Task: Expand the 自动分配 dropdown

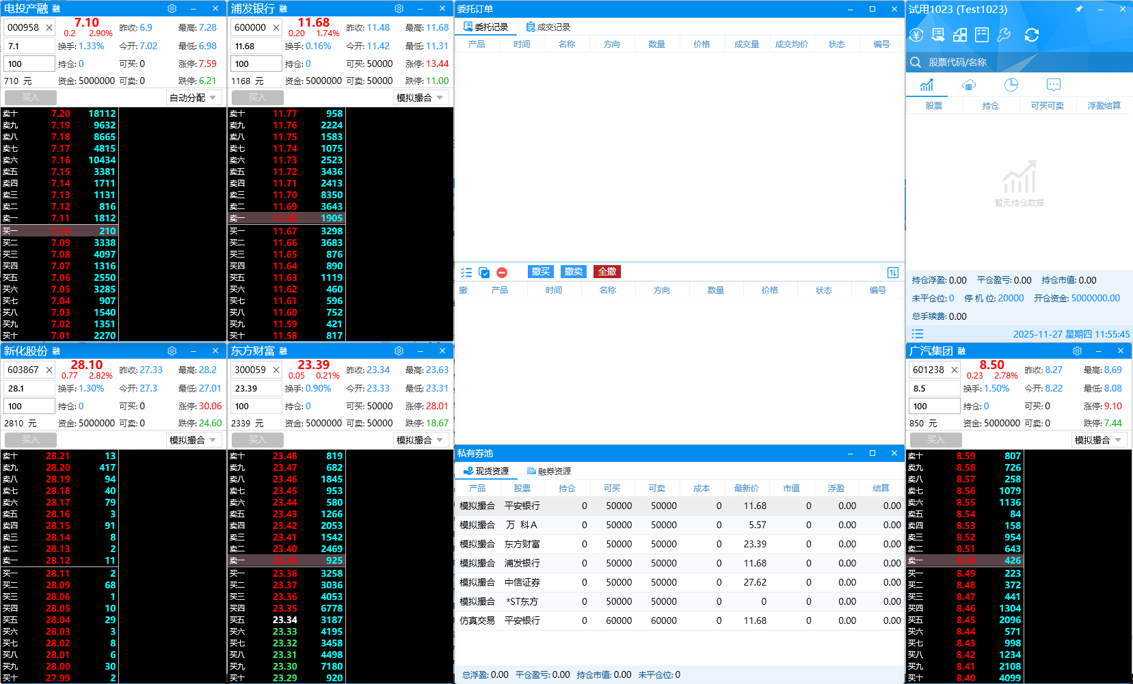Action: 194,98
